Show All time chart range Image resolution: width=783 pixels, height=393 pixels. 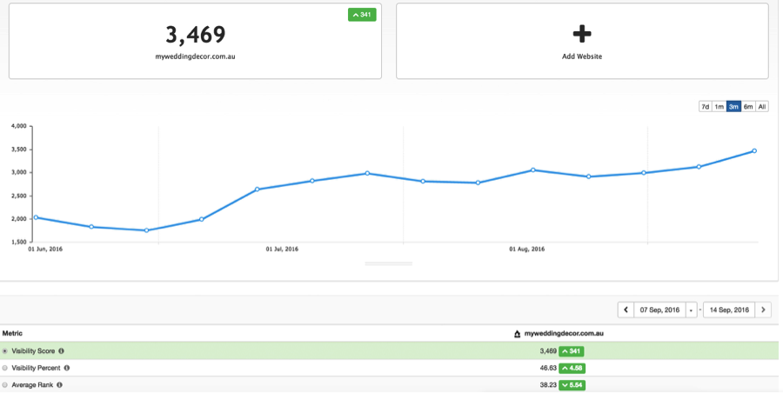(762, 106)
